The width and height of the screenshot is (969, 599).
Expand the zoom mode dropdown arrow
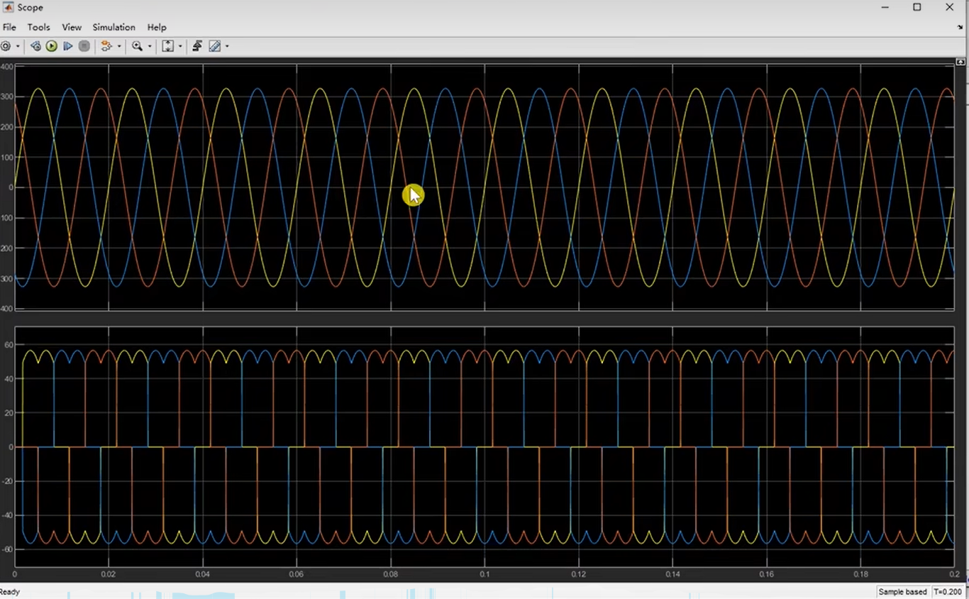coord(149,46)
